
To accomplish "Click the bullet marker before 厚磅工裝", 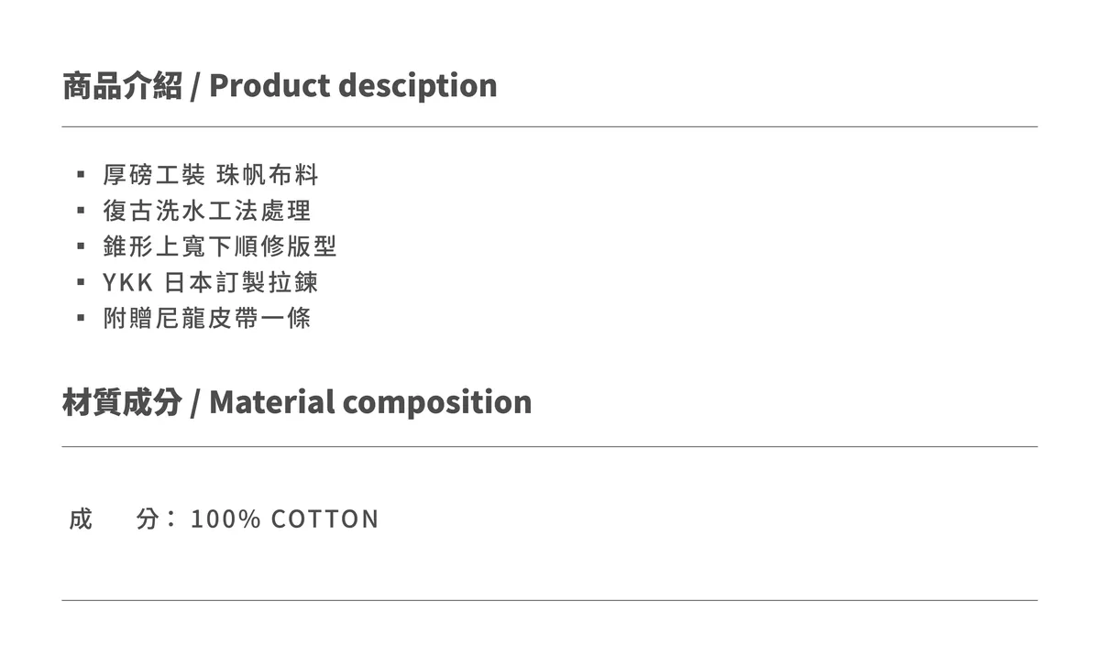I will (81, 174).
